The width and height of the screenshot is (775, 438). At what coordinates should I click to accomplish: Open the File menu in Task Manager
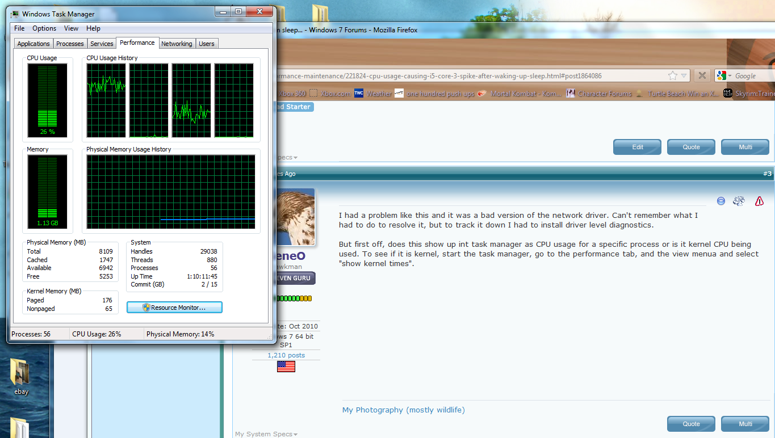pyautogui.click(x=19, y=28)
